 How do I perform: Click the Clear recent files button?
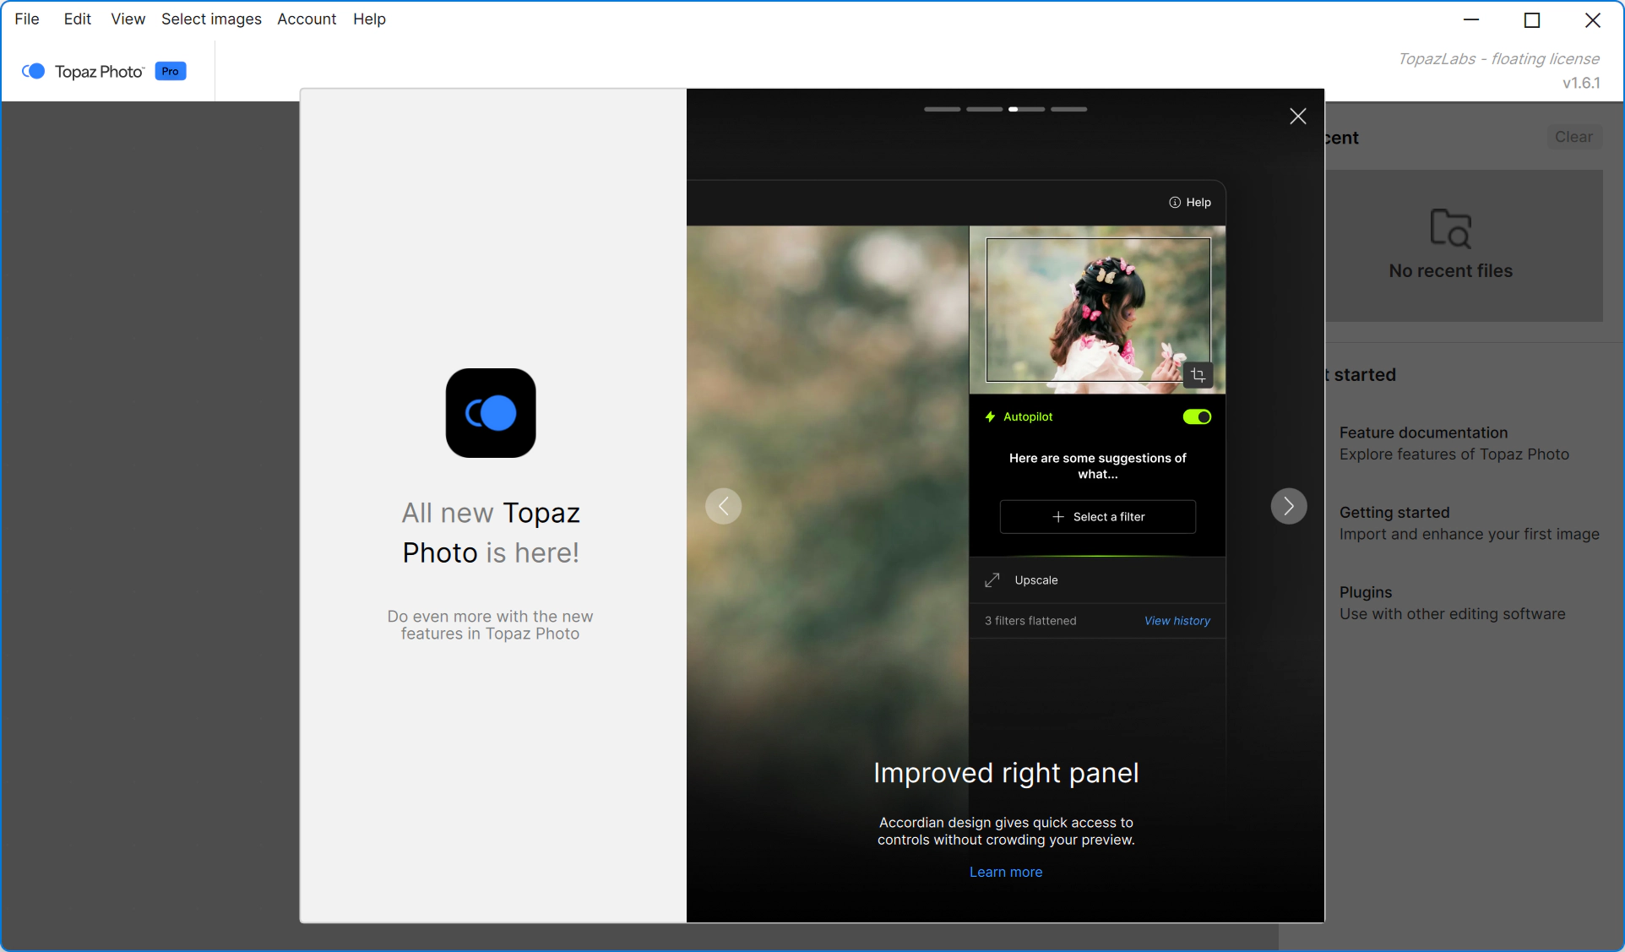coord(1574,137)
